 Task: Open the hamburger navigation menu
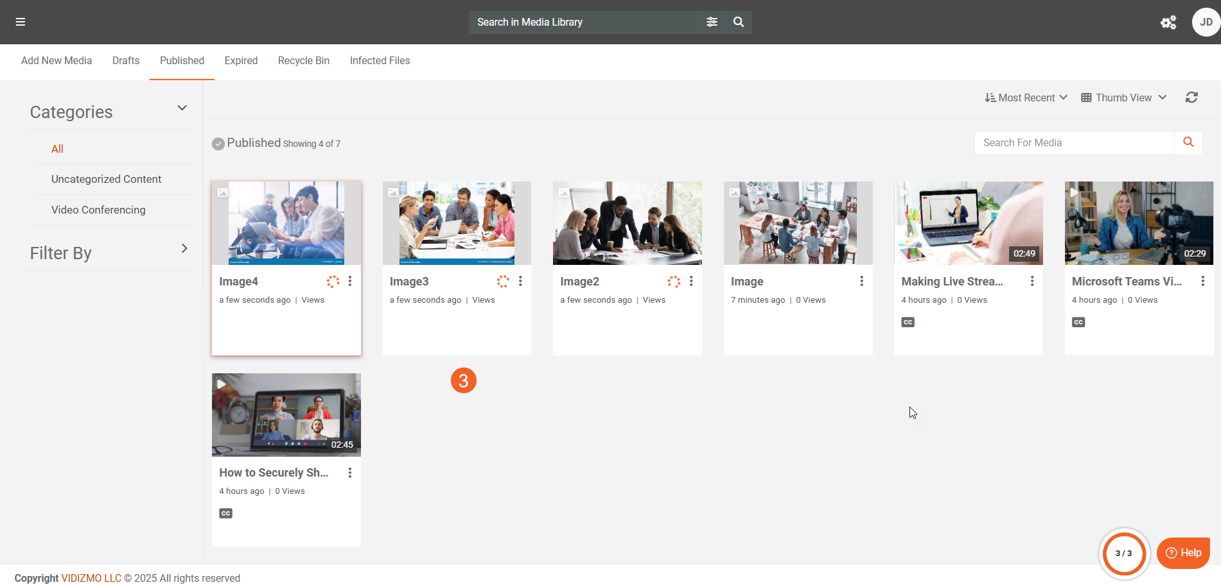21,22
